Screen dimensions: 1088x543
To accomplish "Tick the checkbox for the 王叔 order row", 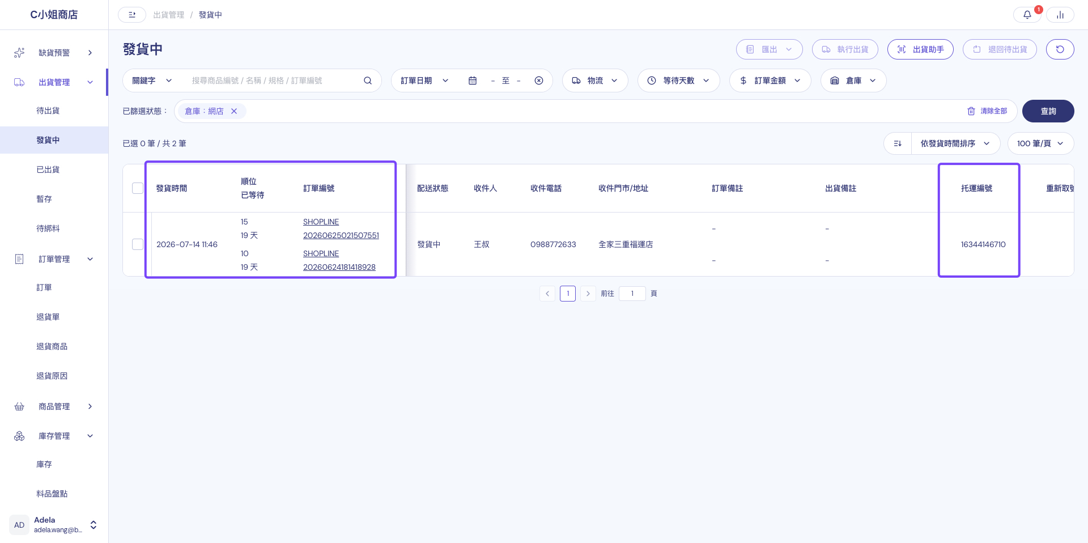I will point(138,244).
